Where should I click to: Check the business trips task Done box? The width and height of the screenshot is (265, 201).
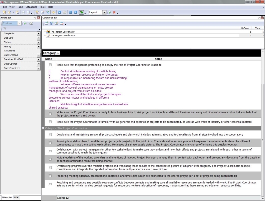coord(50,114)
